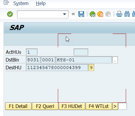
Task: Click the F2 Queri button
Action: point(45,106)
